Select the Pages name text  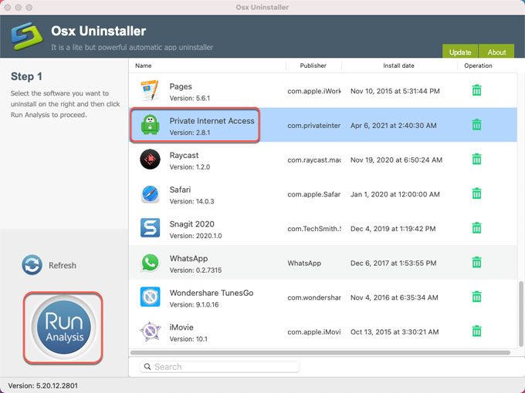pyautogui.click(x=181, y=86)
